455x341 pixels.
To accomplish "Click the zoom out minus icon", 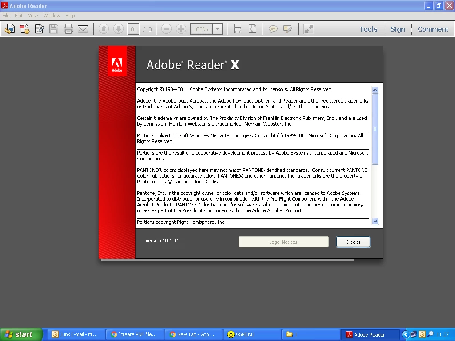I will (166, 29).
